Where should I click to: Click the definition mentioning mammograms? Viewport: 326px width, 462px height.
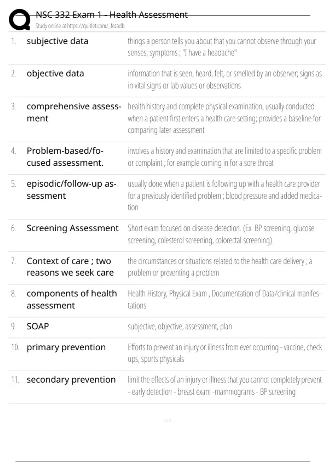pyautogui.click(x=224, y=386)
